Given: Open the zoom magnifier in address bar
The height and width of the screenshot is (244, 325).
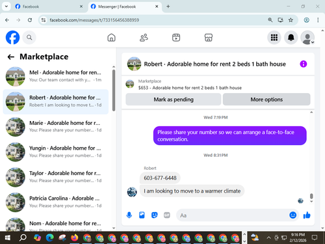Looking at the screenshot, I should [x=270, y=20].
